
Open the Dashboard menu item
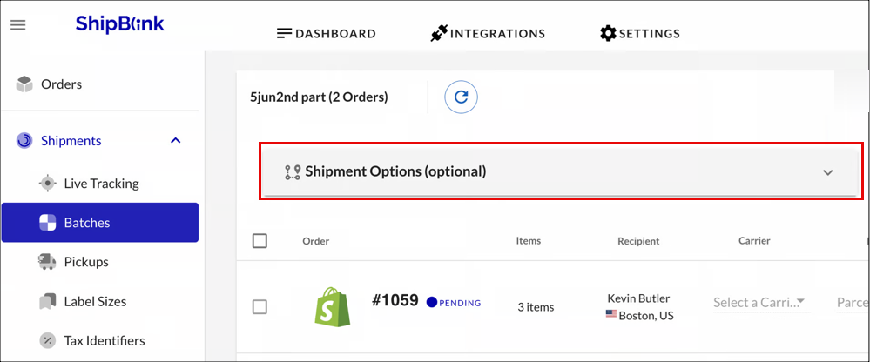(327, 34)
